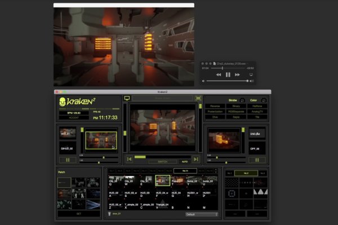Image resolution: width=338 pixels, height=225 pixels.
Task: Adjust the player volume slider
Action: (225, 82)
